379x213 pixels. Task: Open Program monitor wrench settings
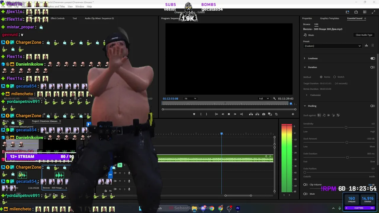(274, 99)
